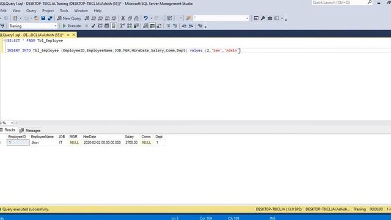Click the Open File folder icon
Viewport: 391px width, 220px height.
click(37, 18)
